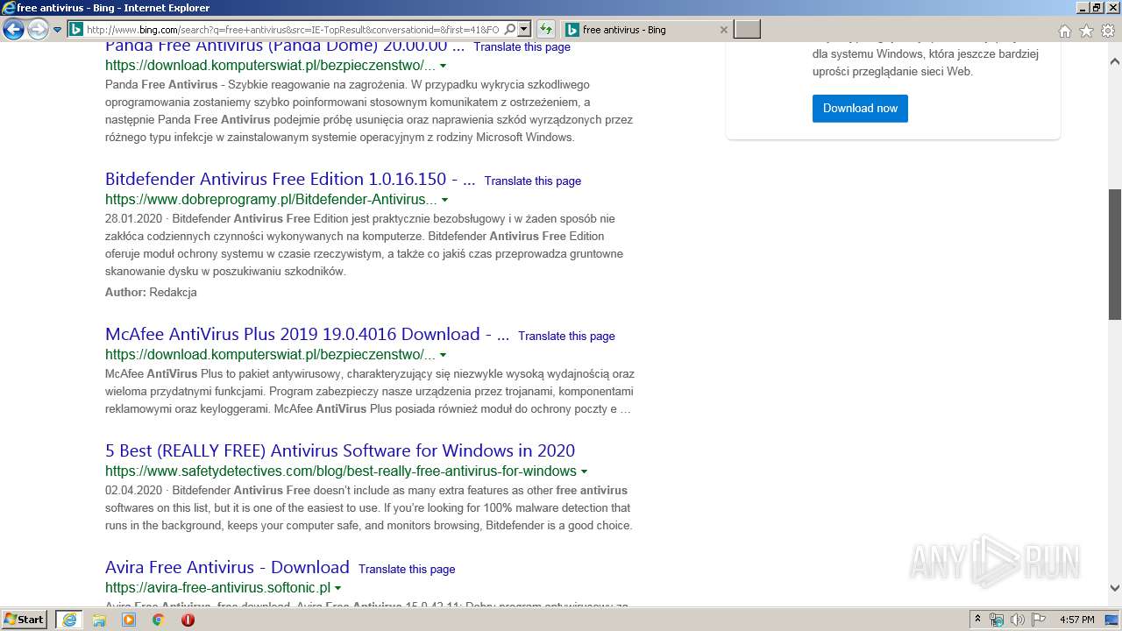
Task: Open the recent pages dropdown arrow
Action: tap(58, 30)
